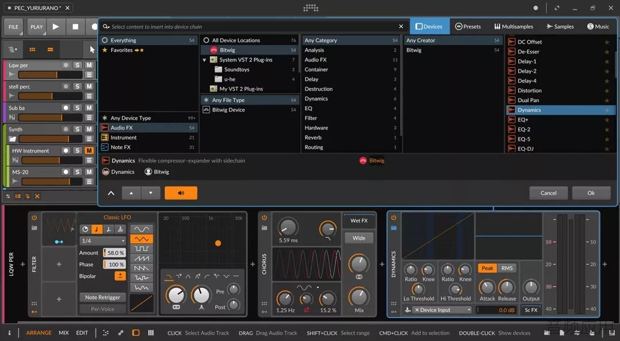Select the Note FX device type

(x=148, y=147)
